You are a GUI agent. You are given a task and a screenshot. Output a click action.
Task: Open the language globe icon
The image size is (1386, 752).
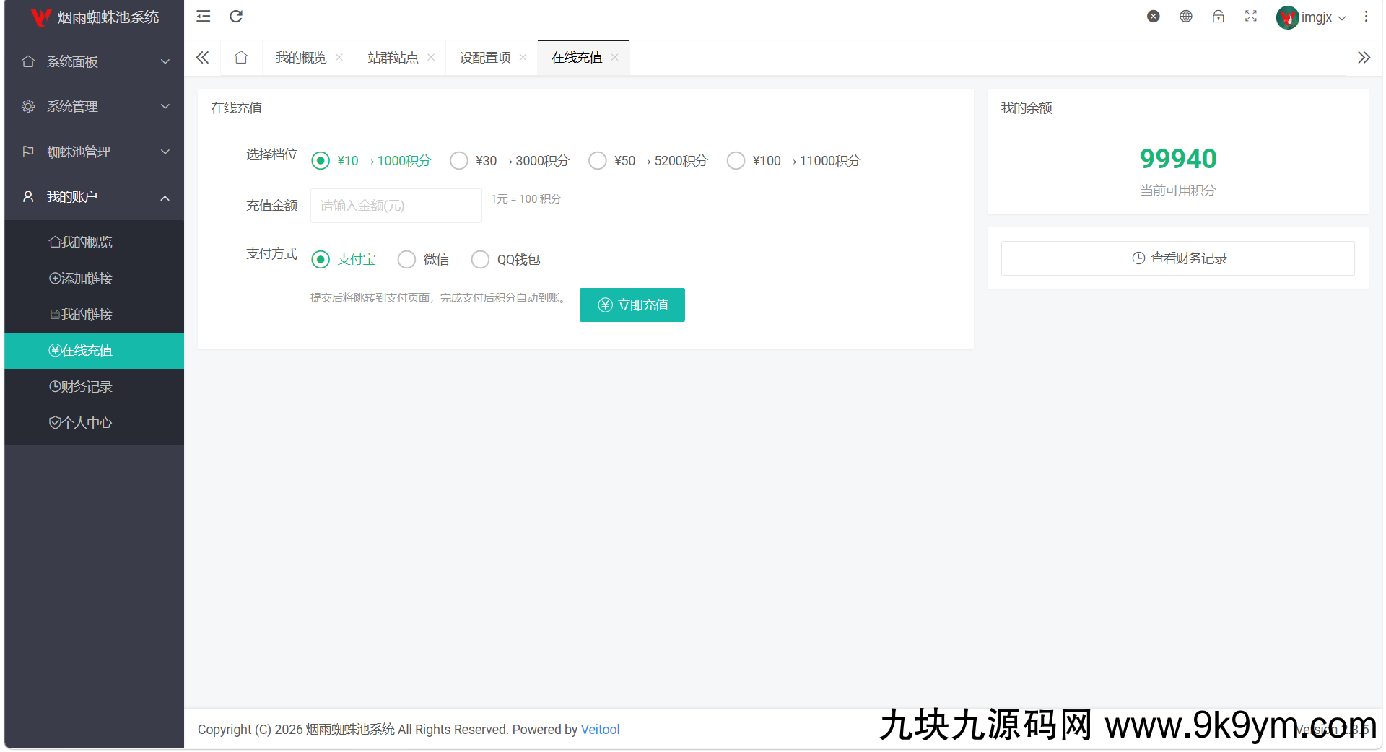(x=1186, y=17)
